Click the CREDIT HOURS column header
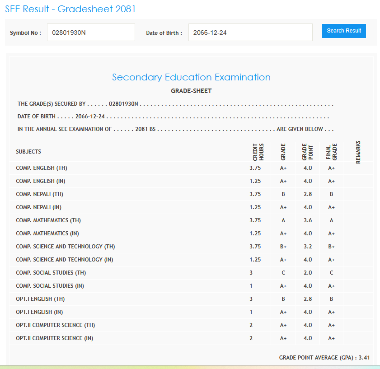The height and width of the screenshot is (369, 380). tap(258, 152)
